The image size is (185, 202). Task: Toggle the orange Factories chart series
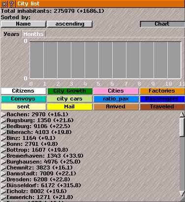point(162,91)
